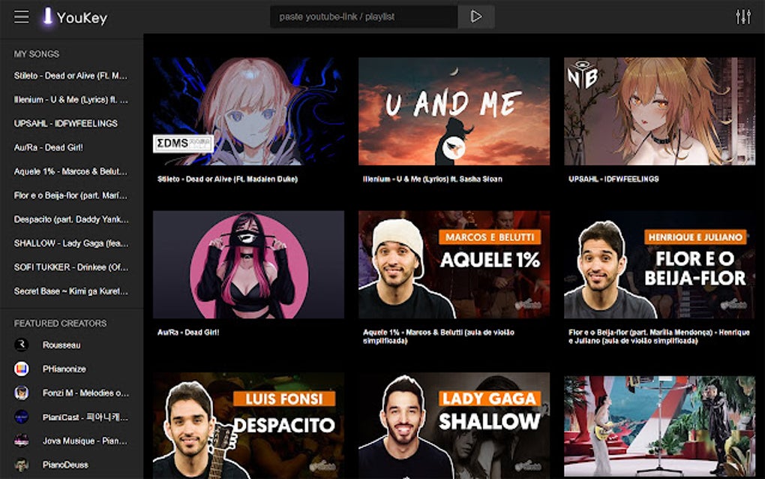Click the Lady Gaga Shallow thumbnail

tap(454, 423)
